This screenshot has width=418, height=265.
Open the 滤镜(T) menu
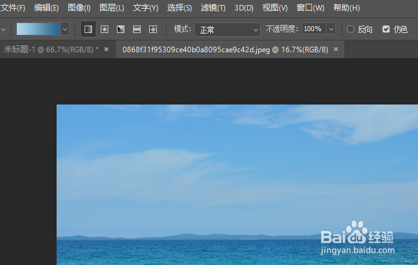[x=213, y=7]
